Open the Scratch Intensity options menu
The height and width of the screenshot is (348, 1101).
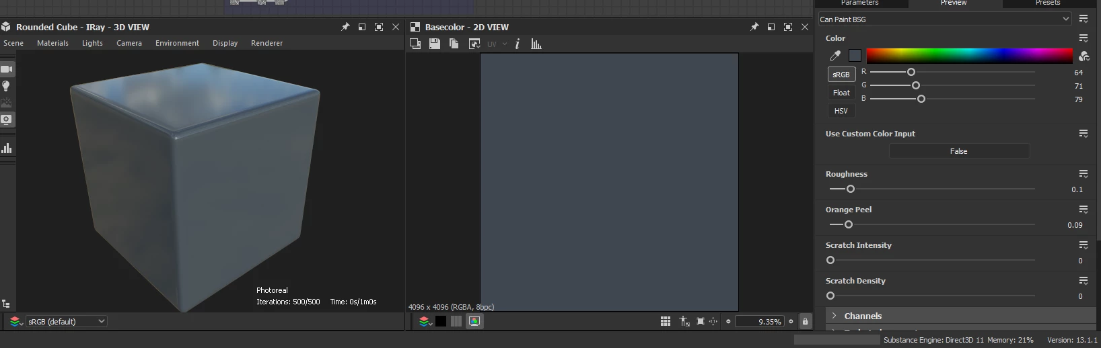pyautogui.click(x=1084, y=245)
